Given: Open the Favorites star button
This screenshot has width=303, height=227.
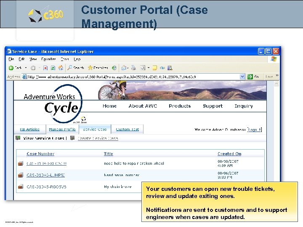Looking at the screenshot, I should click(x=98, y=68).
